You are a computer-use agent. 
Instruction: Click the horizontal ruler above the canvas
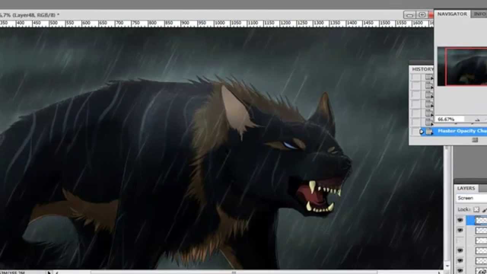click(x=217, y=23)
